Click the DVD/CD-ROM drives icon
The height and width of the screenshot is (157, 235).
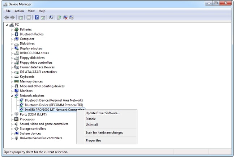pyautogui.click(x=16, y=53)
